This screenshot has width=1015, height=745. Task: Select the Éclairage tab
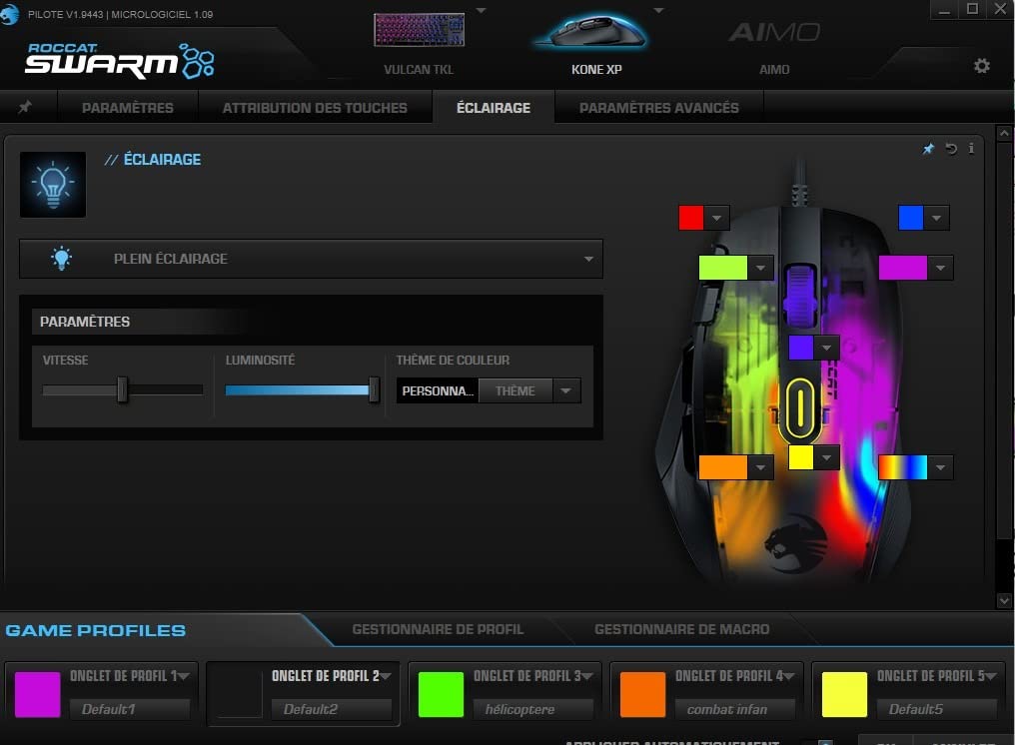tap(494, 108)
